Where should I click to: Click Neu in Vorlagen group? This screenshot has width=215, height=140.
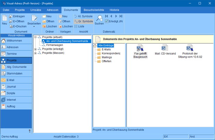[63, 16]
